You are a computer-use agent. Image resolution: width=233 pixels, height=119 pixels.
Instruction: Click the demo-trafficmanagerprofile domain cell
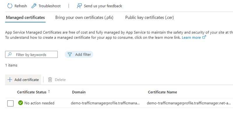(x=105, y=103)
